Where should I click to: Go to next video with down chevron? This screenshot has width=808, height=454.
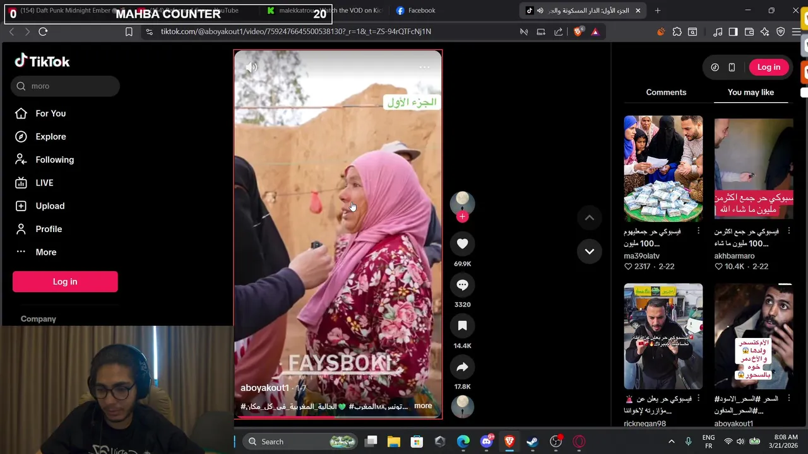tap(589, 252)
